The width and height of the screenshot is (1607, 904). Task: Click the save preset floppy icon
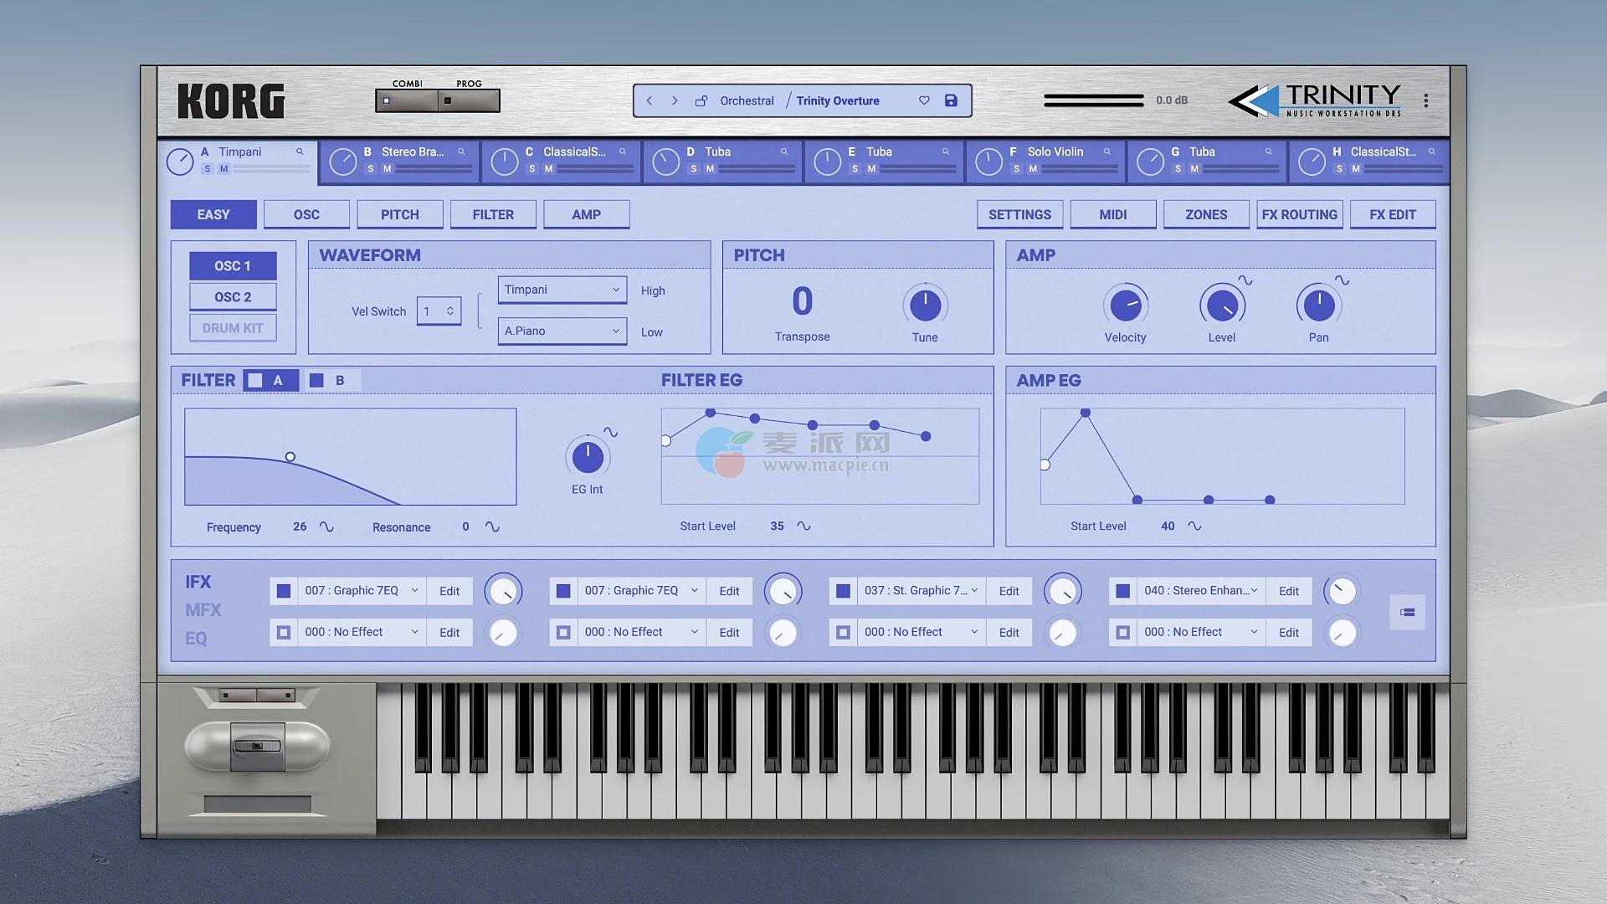click(951, 100)
